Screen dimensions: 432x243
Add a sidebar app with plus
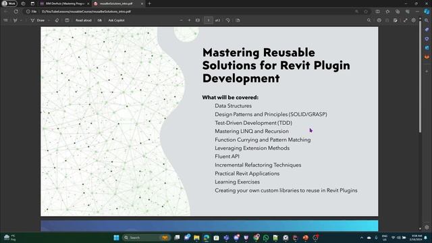click(427, 71)
